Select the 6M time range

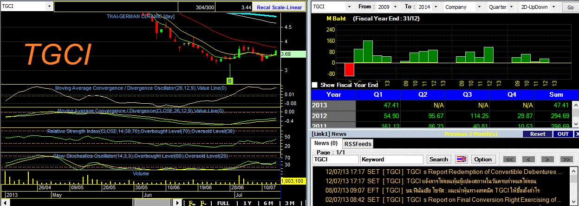click(268, 203)
